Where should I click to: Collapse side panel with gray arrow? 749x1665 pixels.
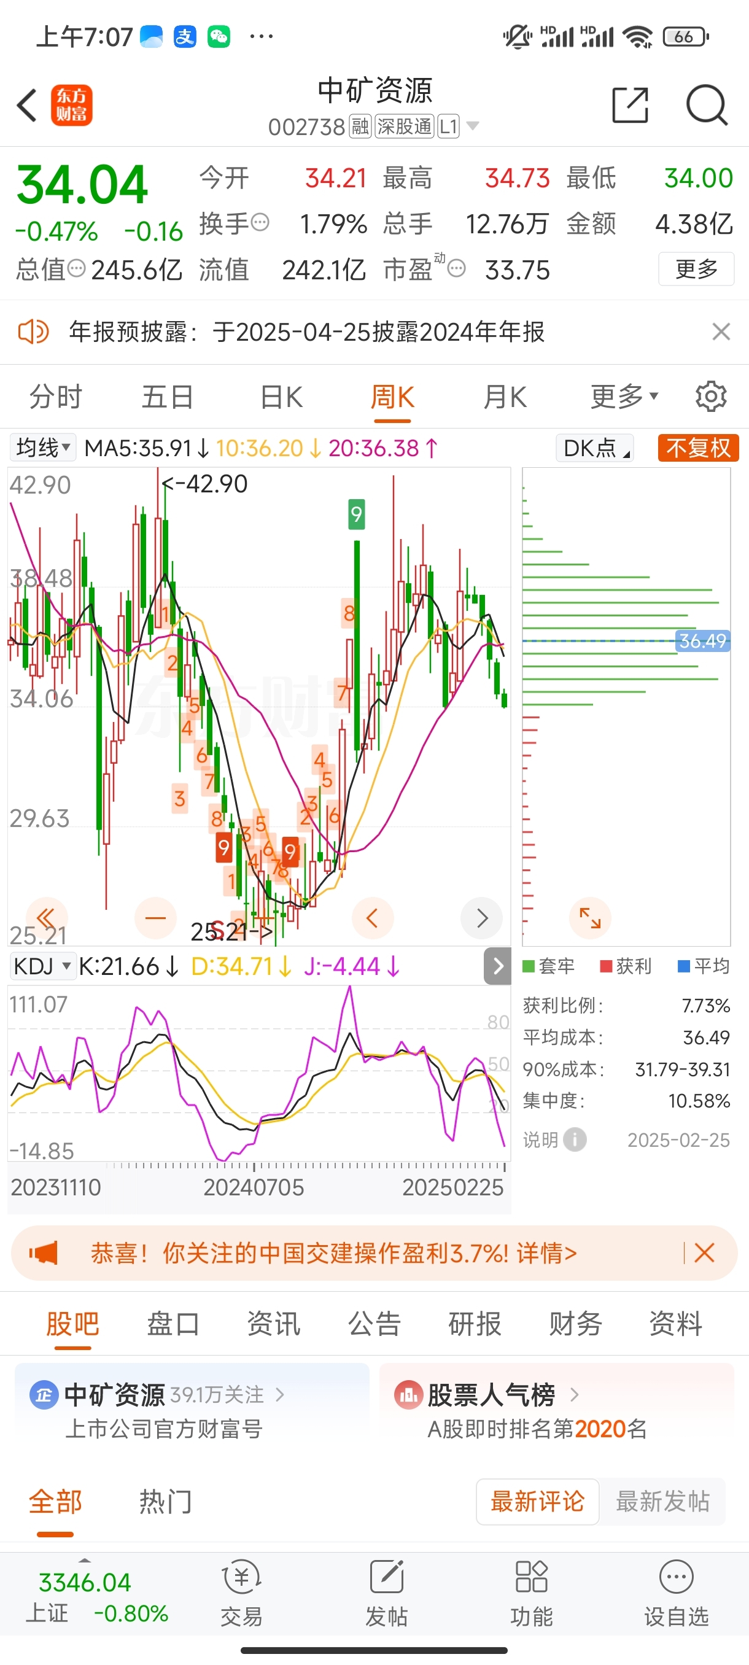(x=498, y=966)
